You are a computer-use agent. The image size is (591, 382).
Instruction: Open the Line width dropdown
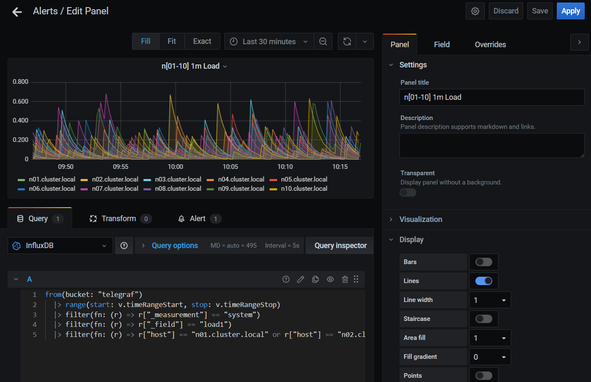(490, 299)
